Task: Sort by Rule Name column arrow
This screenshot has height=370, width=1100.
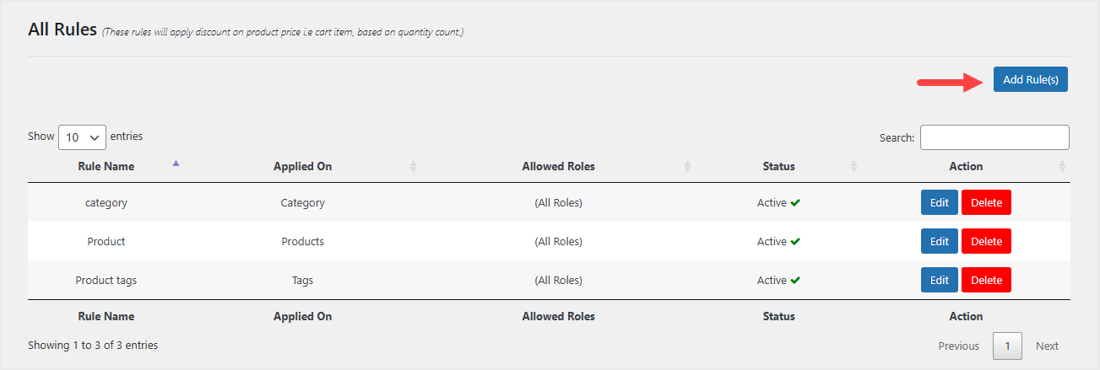Action: (x=176, y=164)
